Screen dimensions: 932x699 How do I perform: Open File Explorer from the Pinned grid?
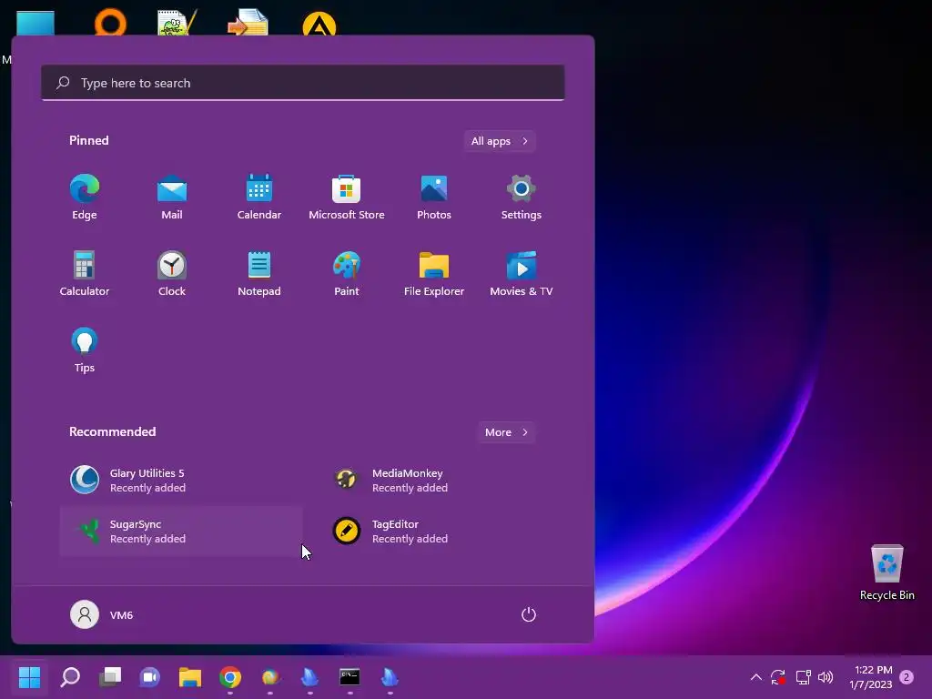[434, 274]
